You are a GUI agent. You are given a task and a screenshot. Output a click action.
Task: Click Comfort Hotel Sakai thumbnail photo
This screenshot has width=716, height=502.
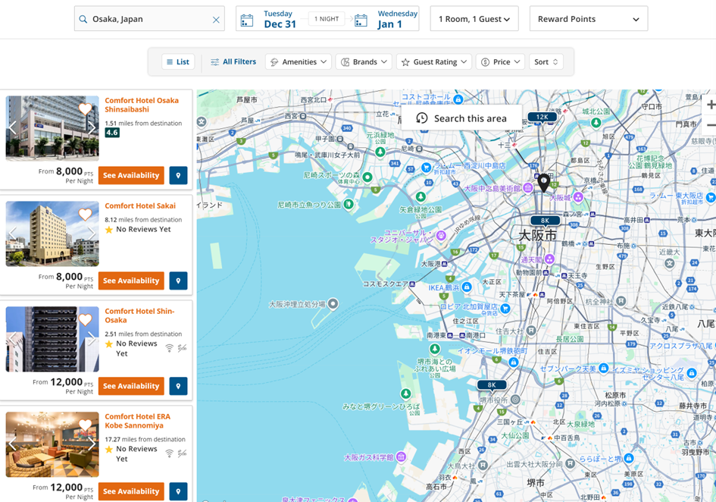52,234
